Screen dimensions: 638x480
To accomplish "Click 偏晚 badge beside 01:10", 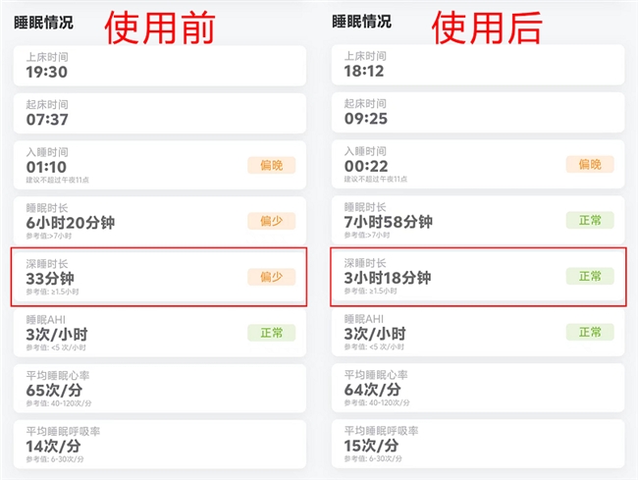I will tap(271, 165).
